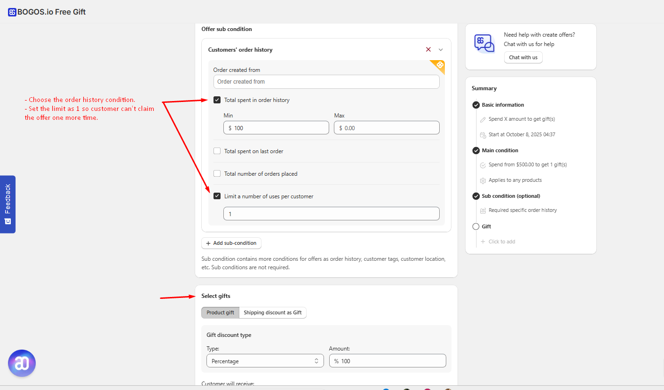Click the icon beside Required specific order history
Image resolution: width=664 pixels, height=390 pixels.
click(x=483, y=211)
